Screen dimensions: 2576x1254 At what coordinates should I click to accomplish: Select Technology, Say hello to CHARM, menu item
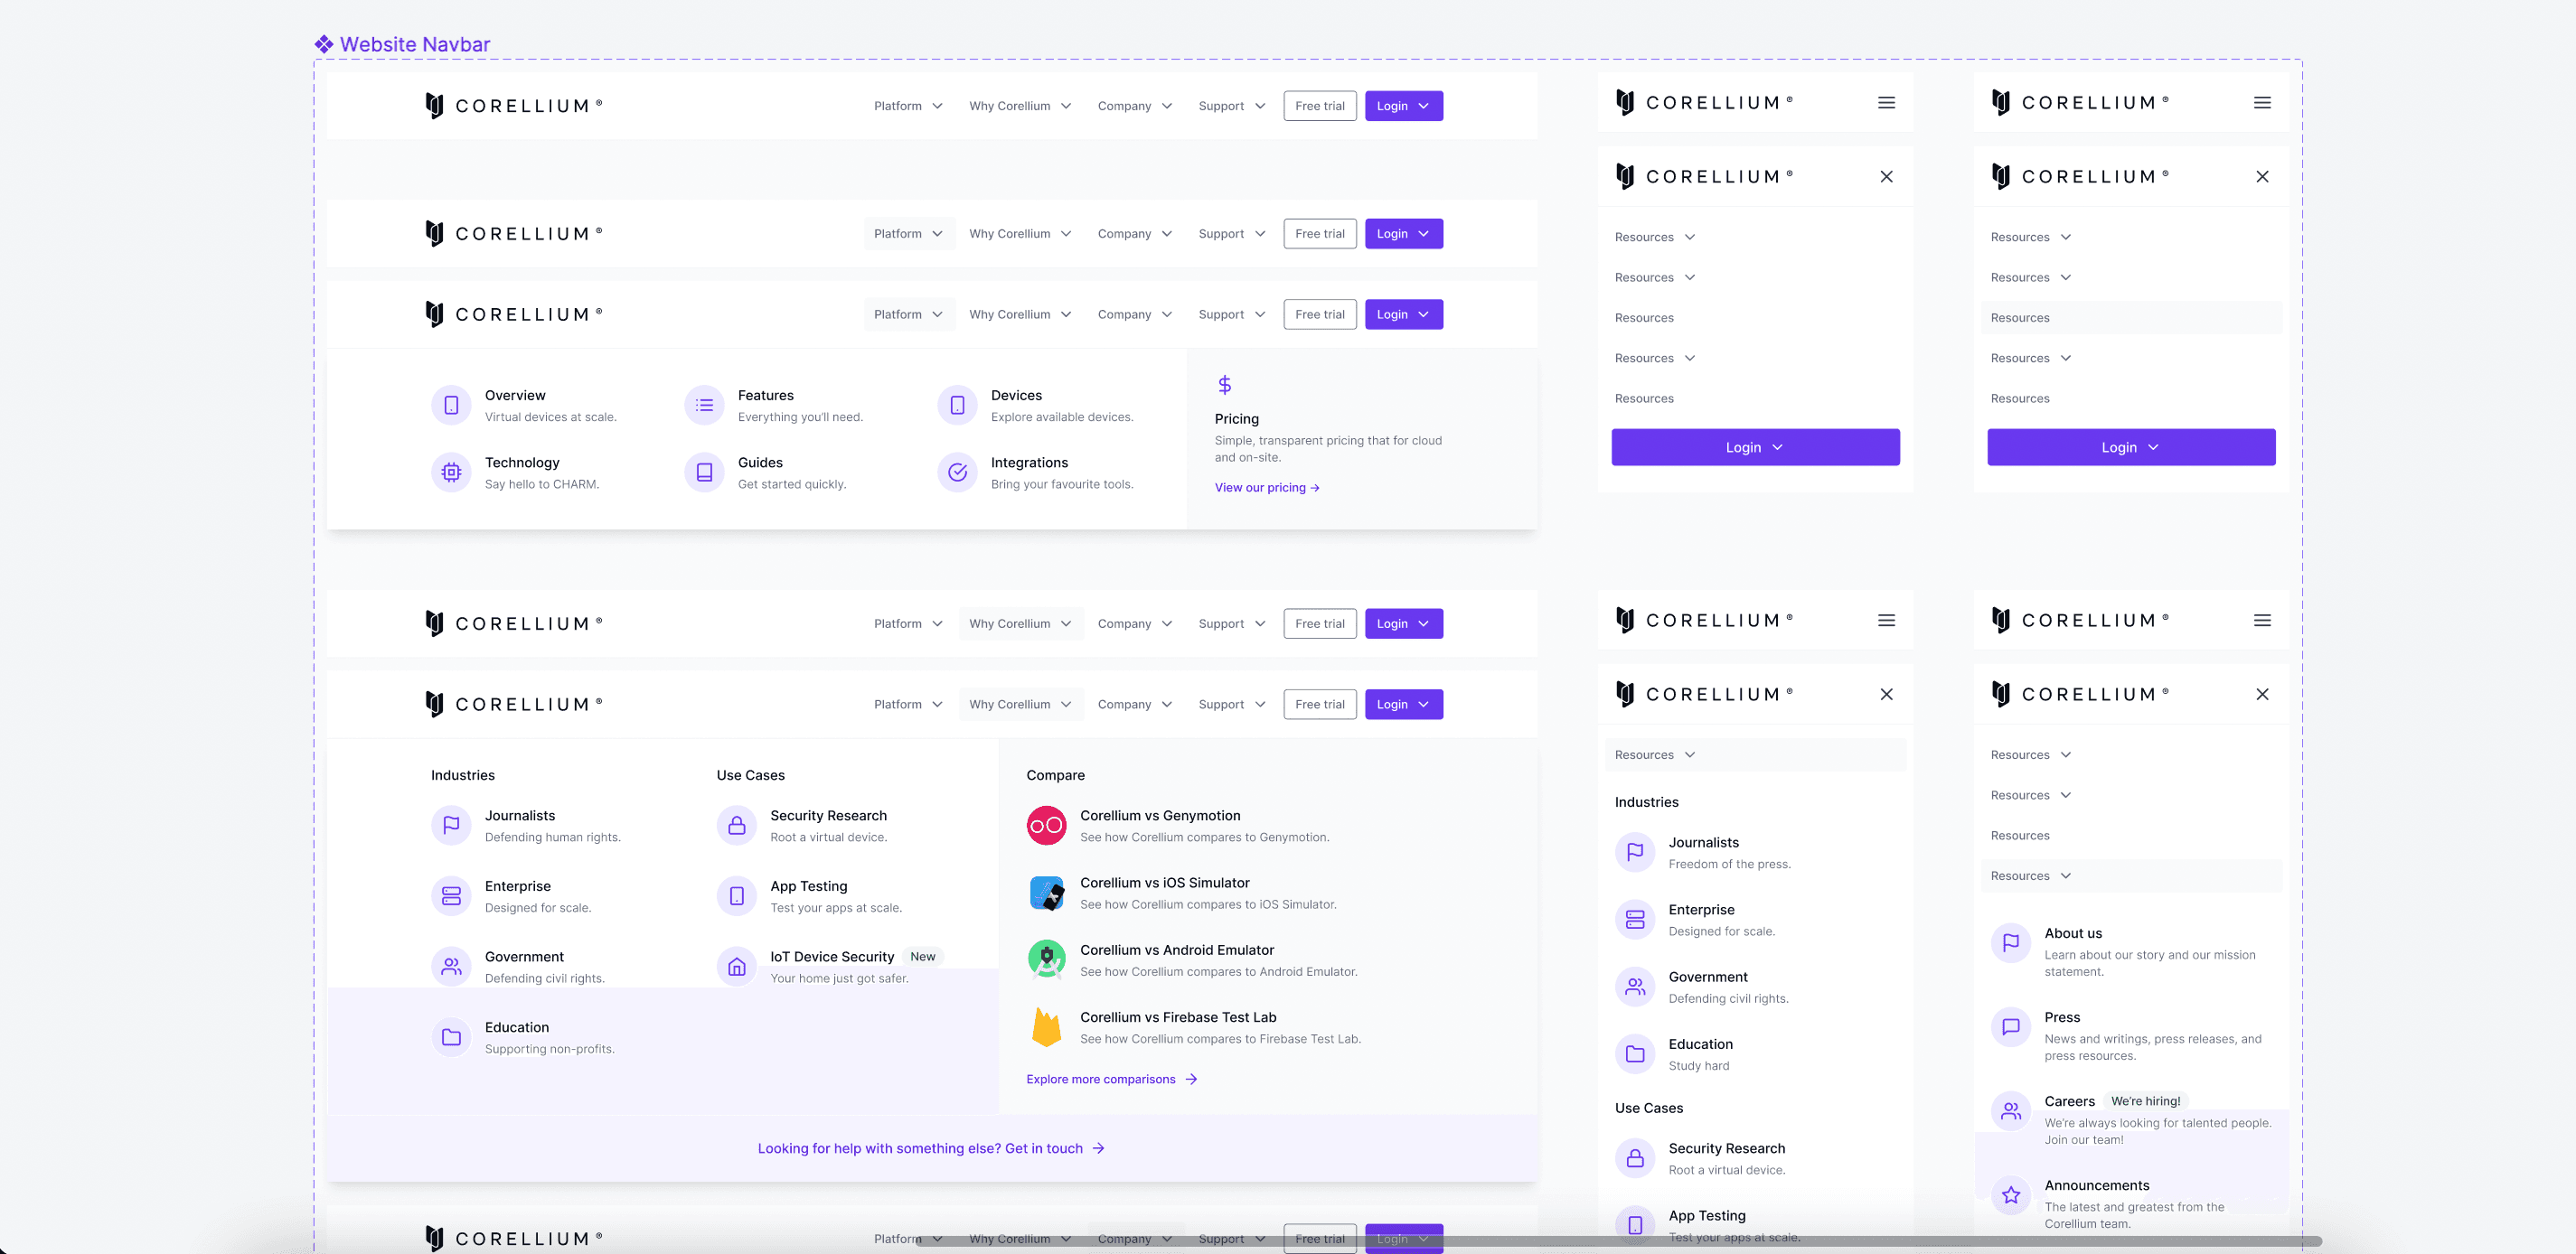[x=516, y=472]
